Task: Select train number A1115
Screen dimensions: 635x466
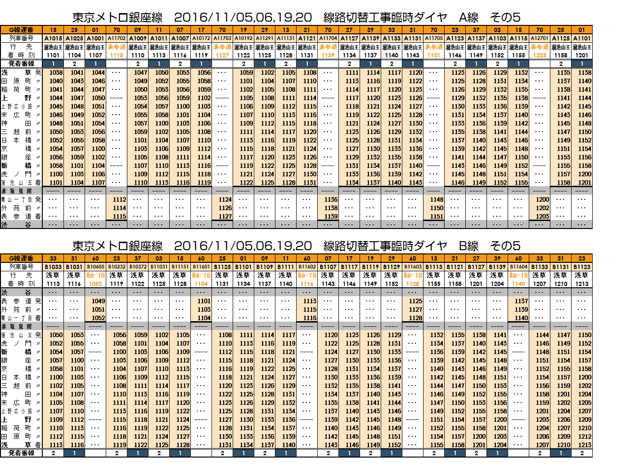Action: click(518, 38)
